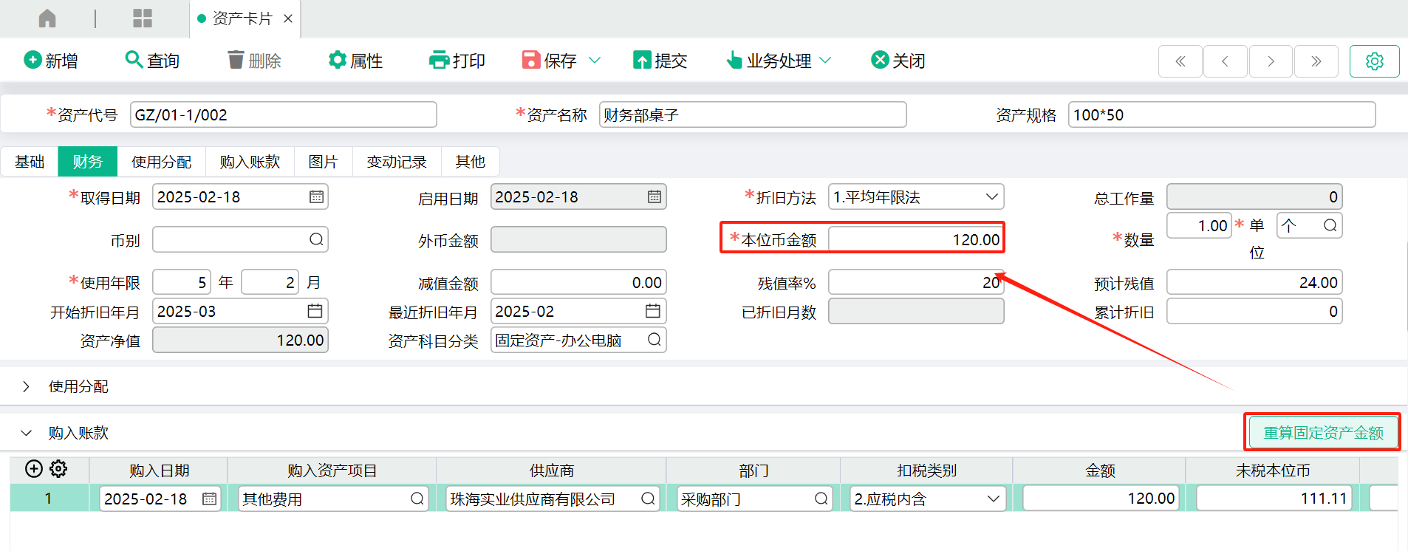The image size is (1408, 551).
Task: Open calendar in 购入日期 cell
Action: (210, 499)
